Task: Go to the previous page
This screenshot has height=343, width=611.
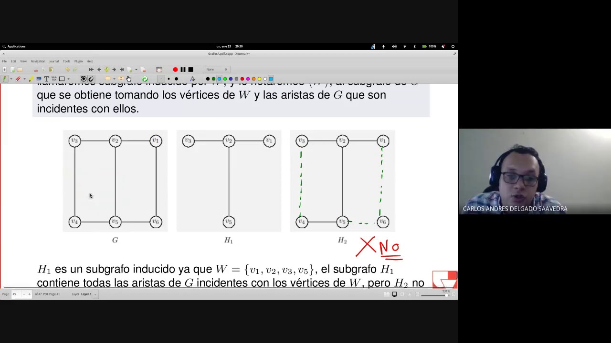Action: [99, 70]
